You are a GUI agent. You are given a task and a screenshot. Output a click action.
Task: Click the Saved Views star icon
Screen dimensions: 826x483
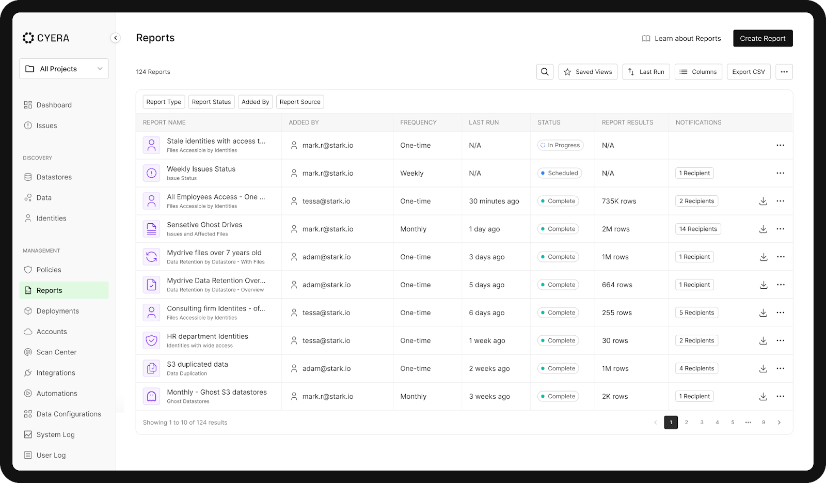point(567,71)
